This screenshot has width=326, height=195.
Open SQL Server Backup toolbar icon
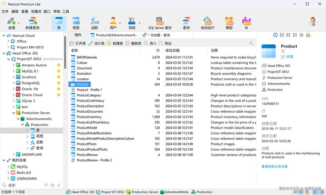(160, 23)
